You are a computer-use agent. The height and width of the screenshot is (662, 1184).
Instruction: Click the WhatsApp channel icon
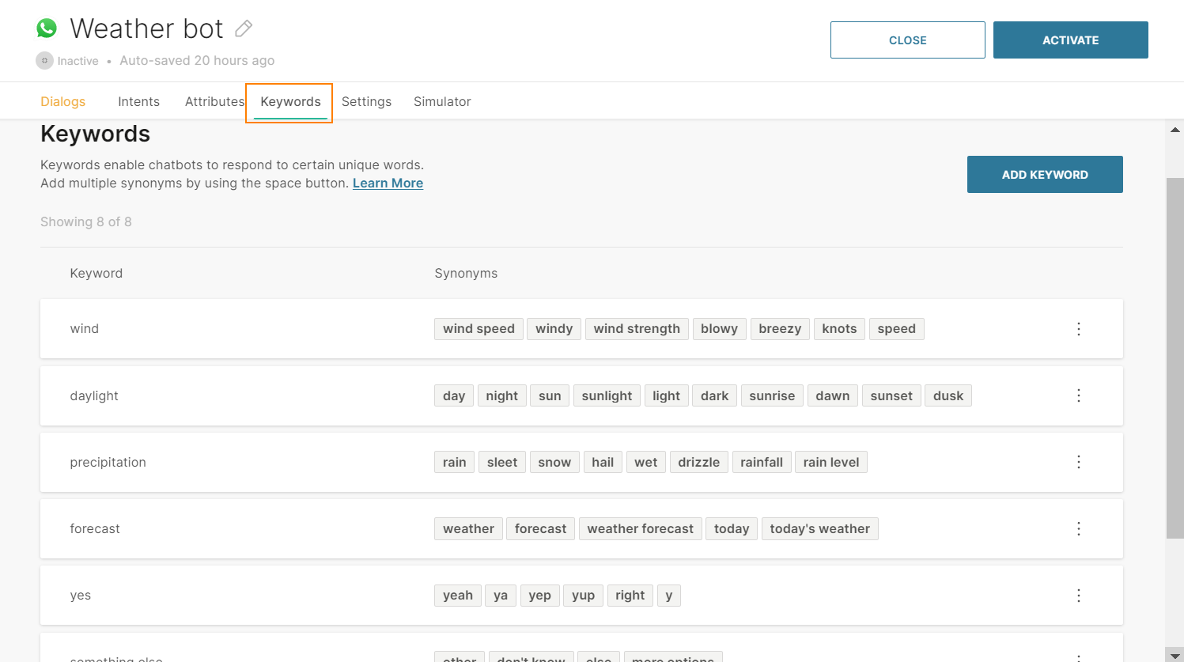pyautogui.click(x=47, y=28)
